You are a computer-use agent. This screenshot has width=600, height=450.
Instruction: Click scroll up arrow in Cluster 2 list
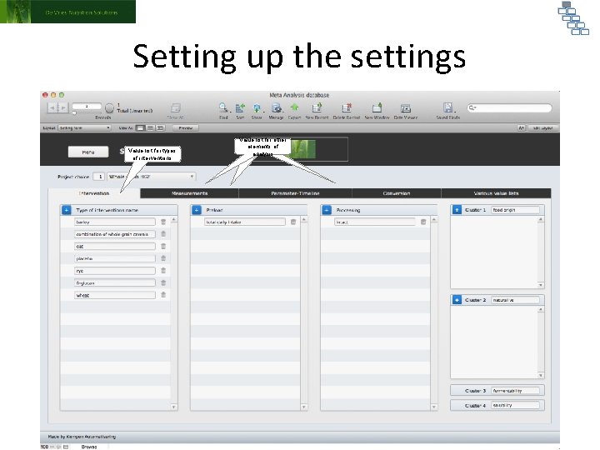click(x=541, y=309)
